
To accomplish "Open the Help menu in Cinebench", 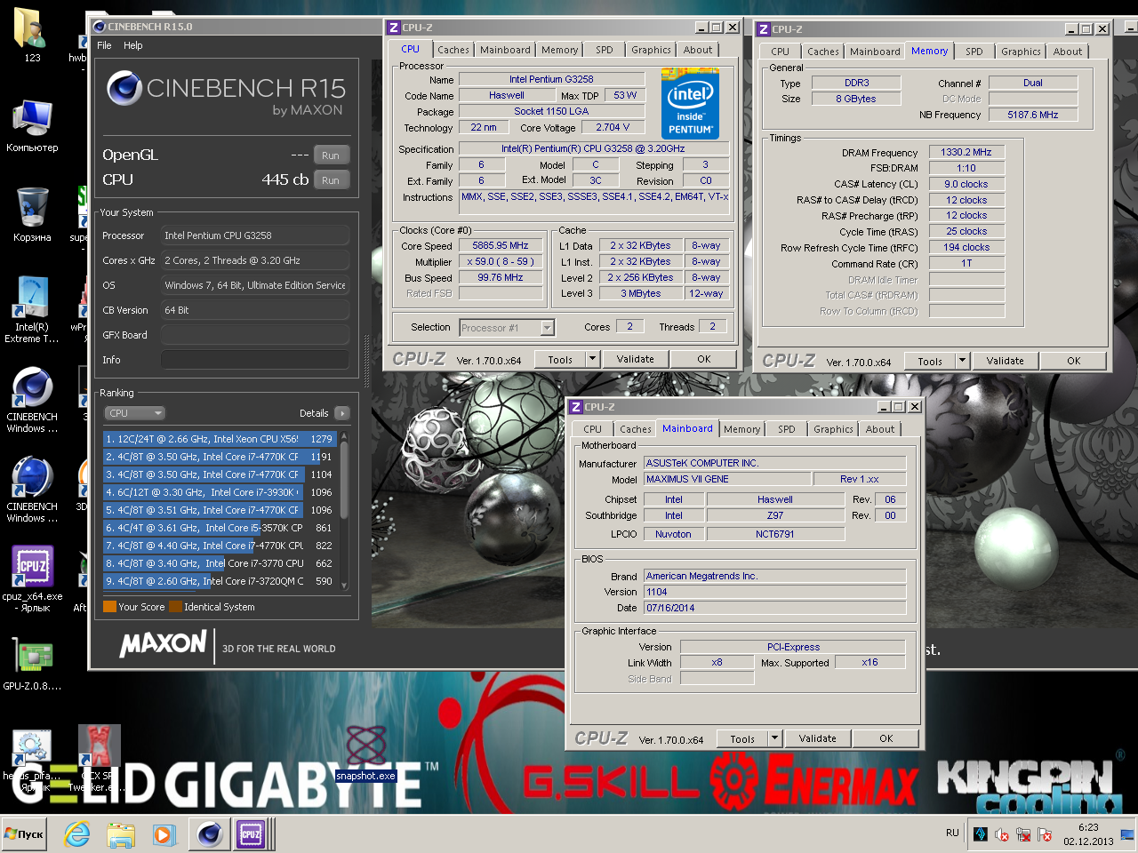I will pyautogui.click(x=132, y=45).
